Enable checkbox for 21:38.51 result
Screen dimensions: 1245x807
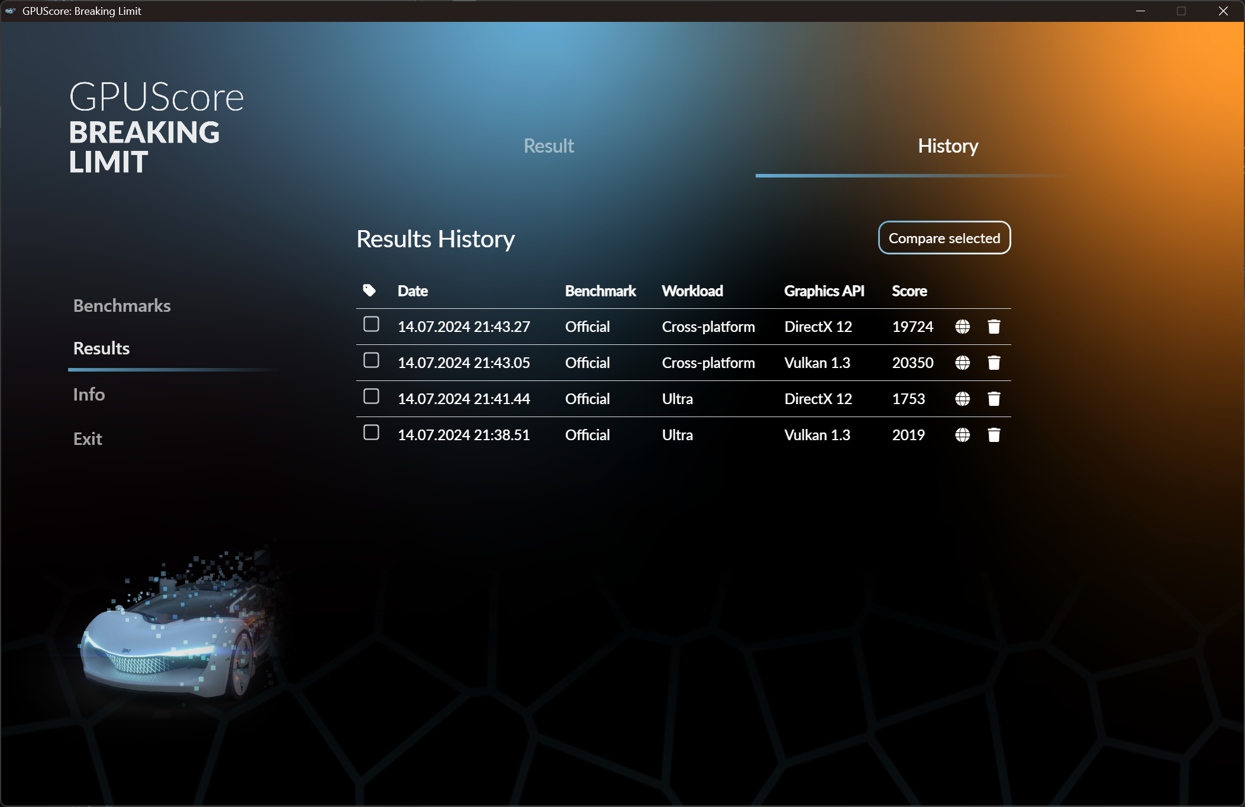[371, 432]
